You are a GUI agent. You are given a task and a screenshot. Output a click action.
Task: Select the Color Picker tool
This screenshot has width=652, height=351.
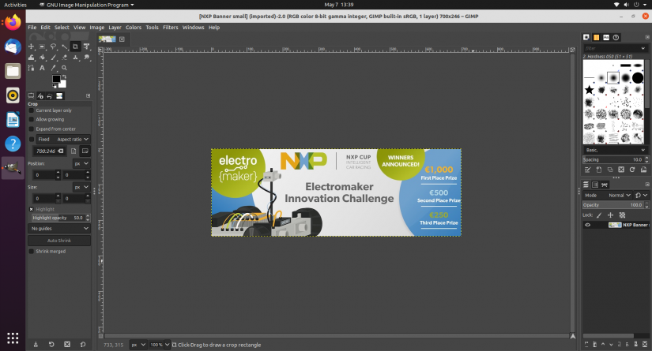(53, 68)
